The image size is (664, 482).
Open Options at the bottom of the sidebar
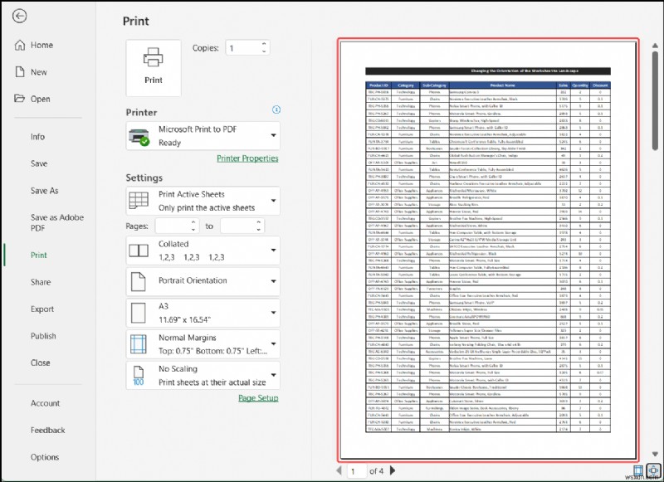45,456
